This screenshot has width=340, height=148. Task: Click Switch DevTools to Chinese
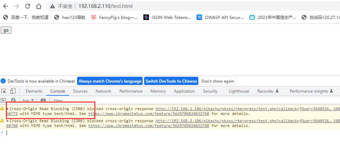[x=171, y=81]
